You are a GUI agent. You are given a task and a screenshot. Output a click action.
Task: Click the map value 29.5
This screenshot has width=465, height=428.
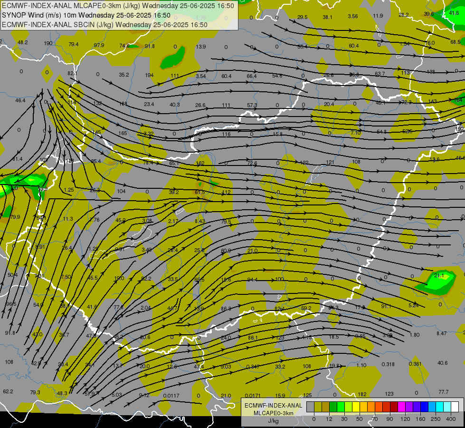pos(302,17)
